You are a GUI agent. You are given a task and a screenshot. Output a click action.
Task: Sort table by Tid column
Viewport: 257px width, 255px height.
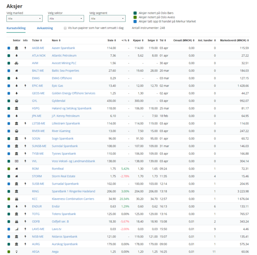tap(163, 40)
